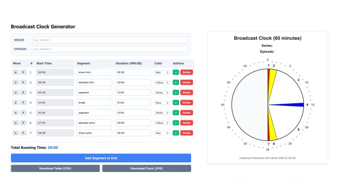
Task: Edit the break duration 01:00
Action: [133, 103]
